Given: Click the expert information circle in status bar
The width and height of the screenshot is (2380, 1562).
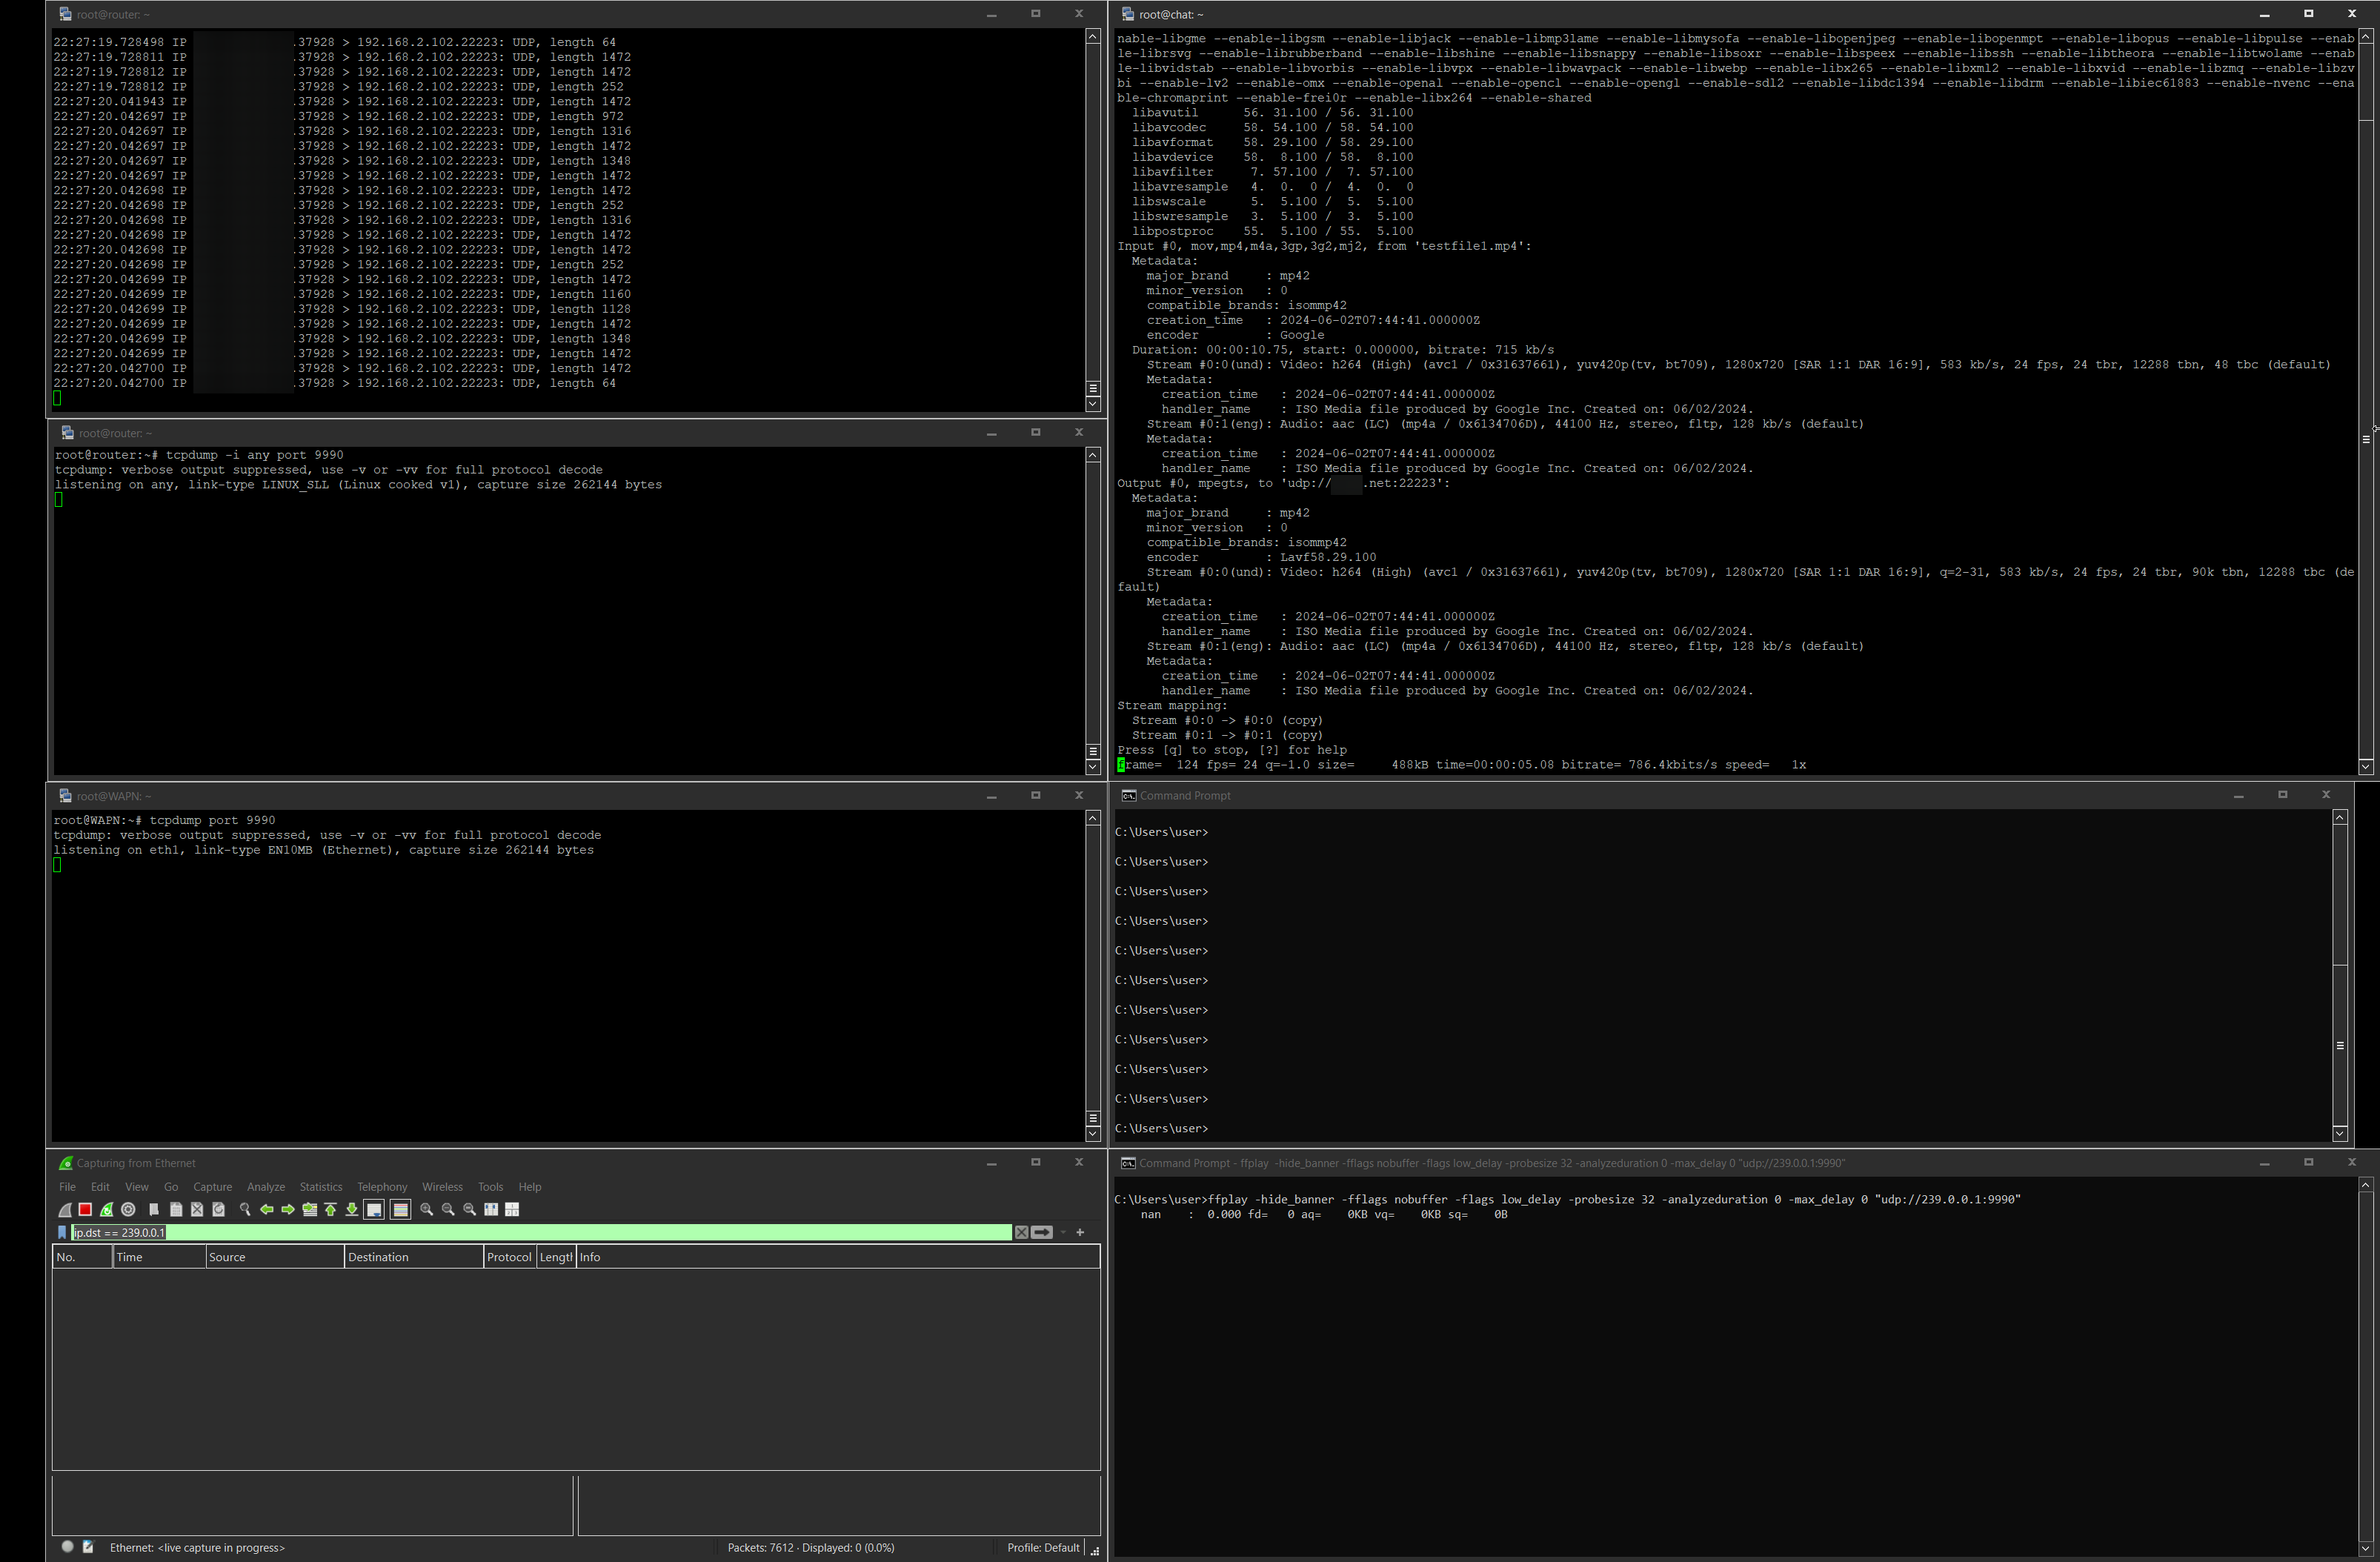Looking at the screenshot, I should pyautogui.click(x=67, y=1546).
